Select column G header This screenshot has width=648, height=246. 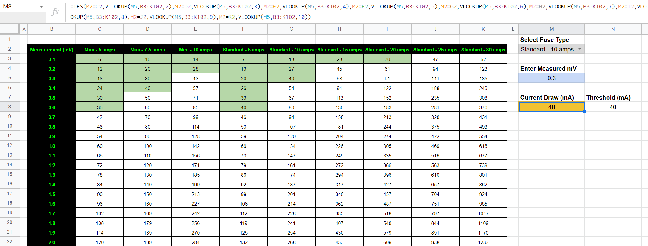click(291, 29)
